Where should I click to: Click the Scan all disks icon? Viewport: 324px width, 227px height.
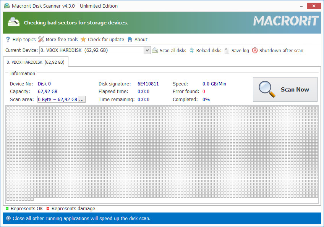155,50
